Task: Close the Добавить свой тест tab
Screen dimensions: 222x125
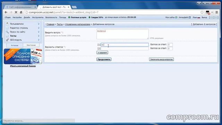Action: click(x=69, y=7)
